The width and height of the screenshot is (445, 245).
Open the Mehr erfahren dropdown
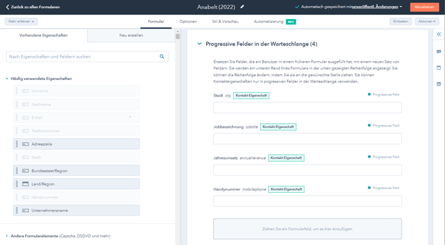21,22
